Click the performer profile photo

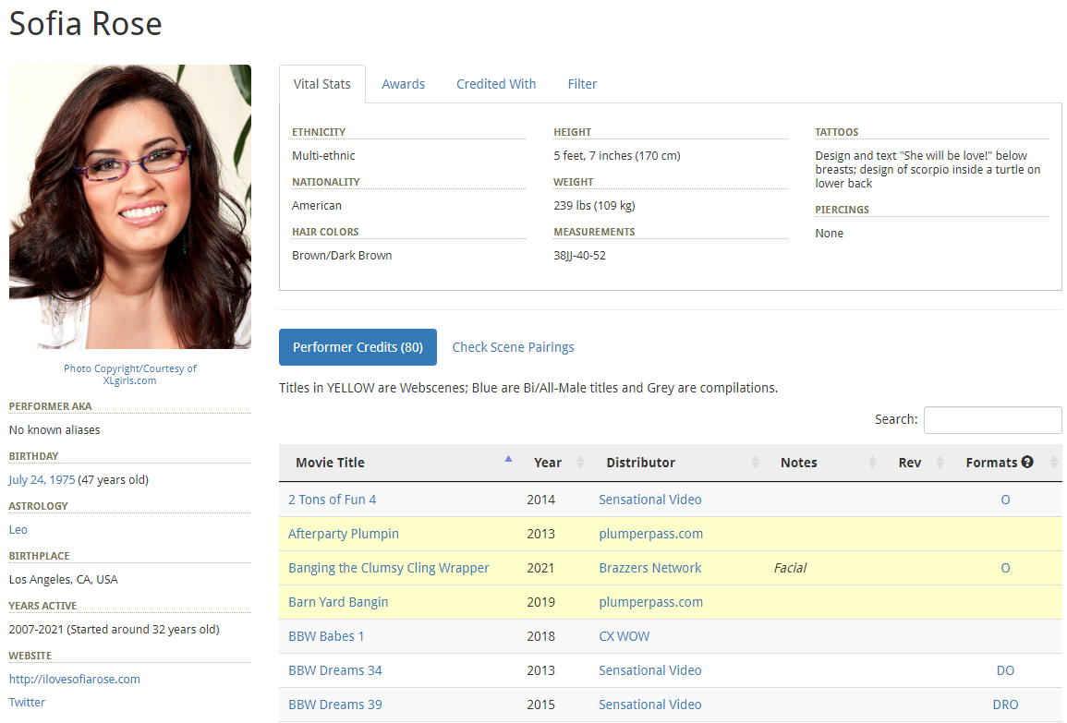click(x=130, y=207)
